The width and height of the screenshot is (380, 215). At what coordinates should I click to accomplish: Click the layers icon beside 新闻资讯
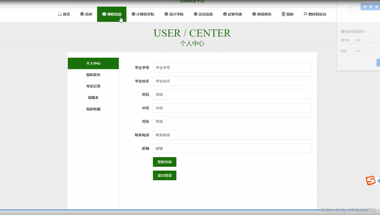254,14
